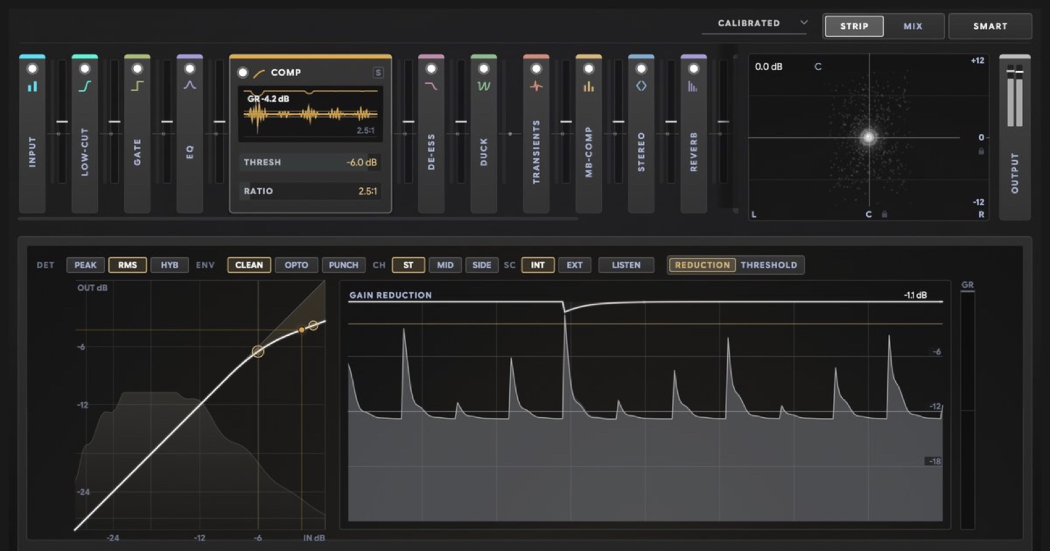The image size is (1050, 551).
Task: Toggle the GATE module power button
Action: [137, 69]
